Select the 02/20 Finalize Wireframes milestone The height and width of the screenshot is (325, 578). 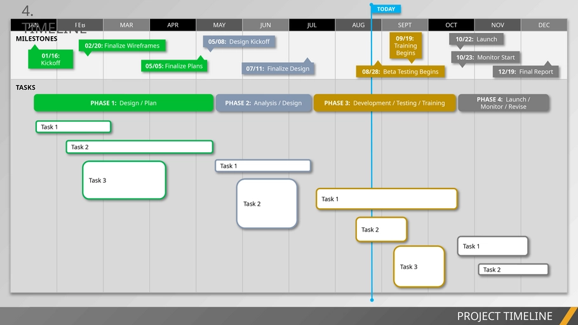[123, 46]
